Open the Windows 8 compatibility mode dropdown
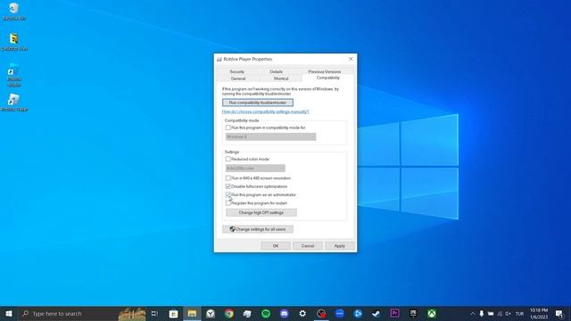The height and width of the screenshot is (321, 571). click(270, 136)
